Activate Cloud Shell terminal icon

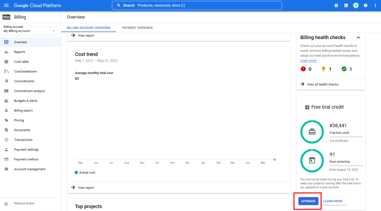point(346,6)
